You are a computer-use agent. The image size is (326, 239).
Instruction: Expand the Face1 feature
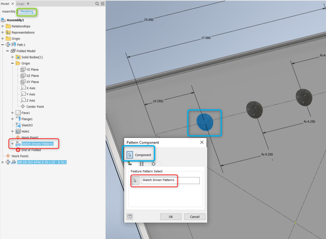[12, 113]
